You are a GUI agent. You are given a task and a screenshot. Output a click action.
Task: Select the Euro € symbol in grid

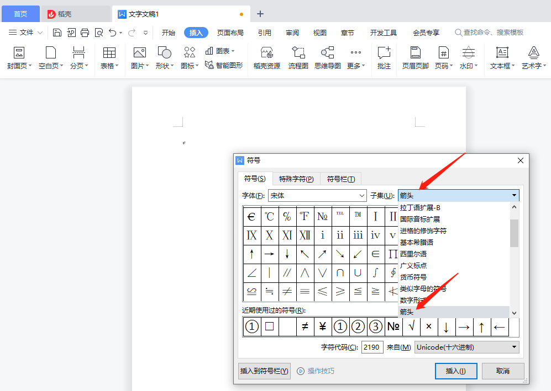251,217
